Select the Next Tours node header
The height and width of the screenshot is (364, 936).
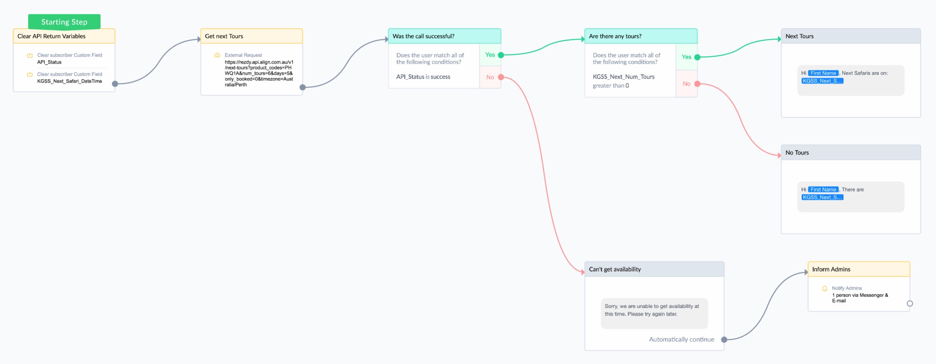pyautogui.click(x=851, y=36)
